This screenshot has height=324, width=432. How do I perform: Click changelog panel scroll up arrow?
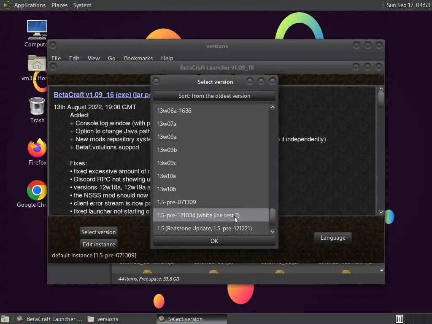(381, 89)
